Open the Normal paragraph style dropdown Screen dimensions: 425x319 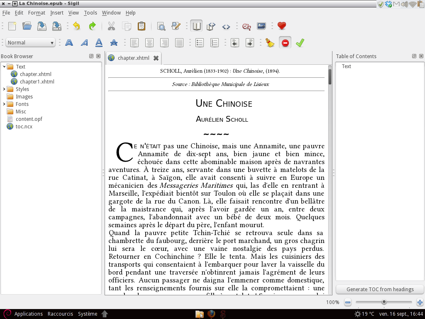point(31,43)
